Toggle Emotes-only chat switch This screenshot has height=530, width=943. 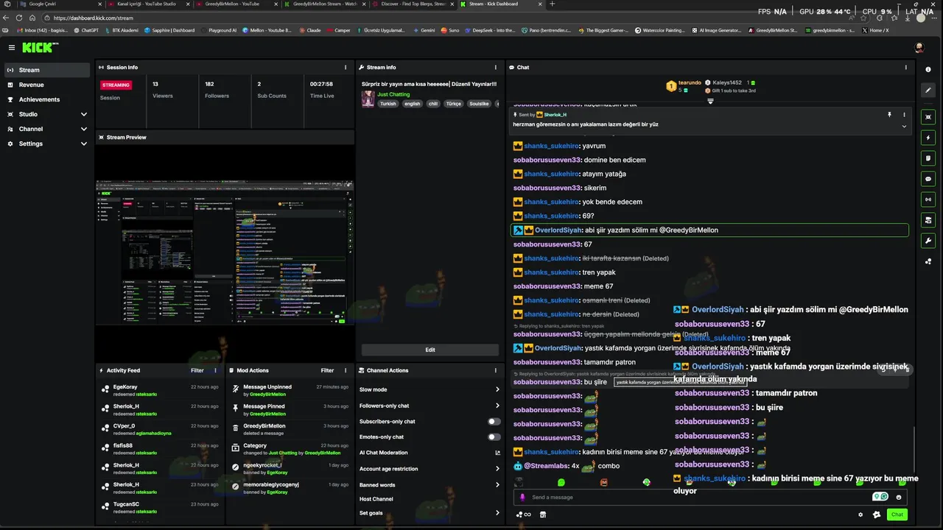point(494,437)
